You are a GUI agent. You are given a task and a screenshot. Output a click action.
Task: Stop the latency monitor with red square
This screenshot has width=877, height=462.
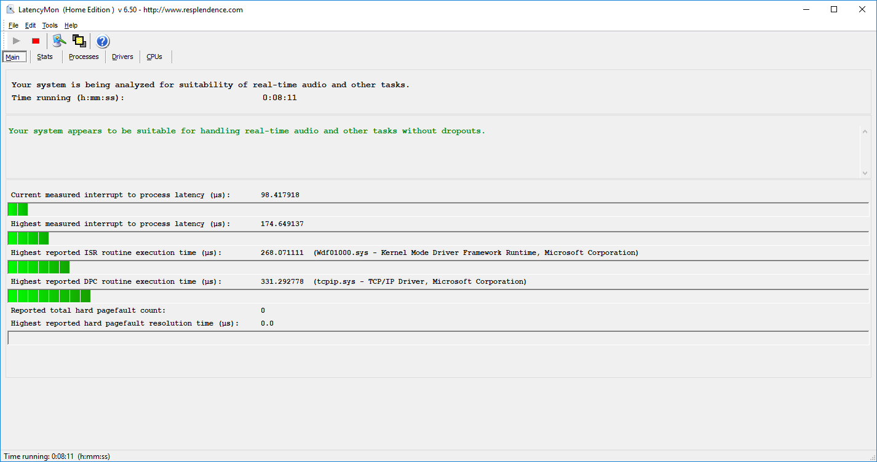pos(36,41)
